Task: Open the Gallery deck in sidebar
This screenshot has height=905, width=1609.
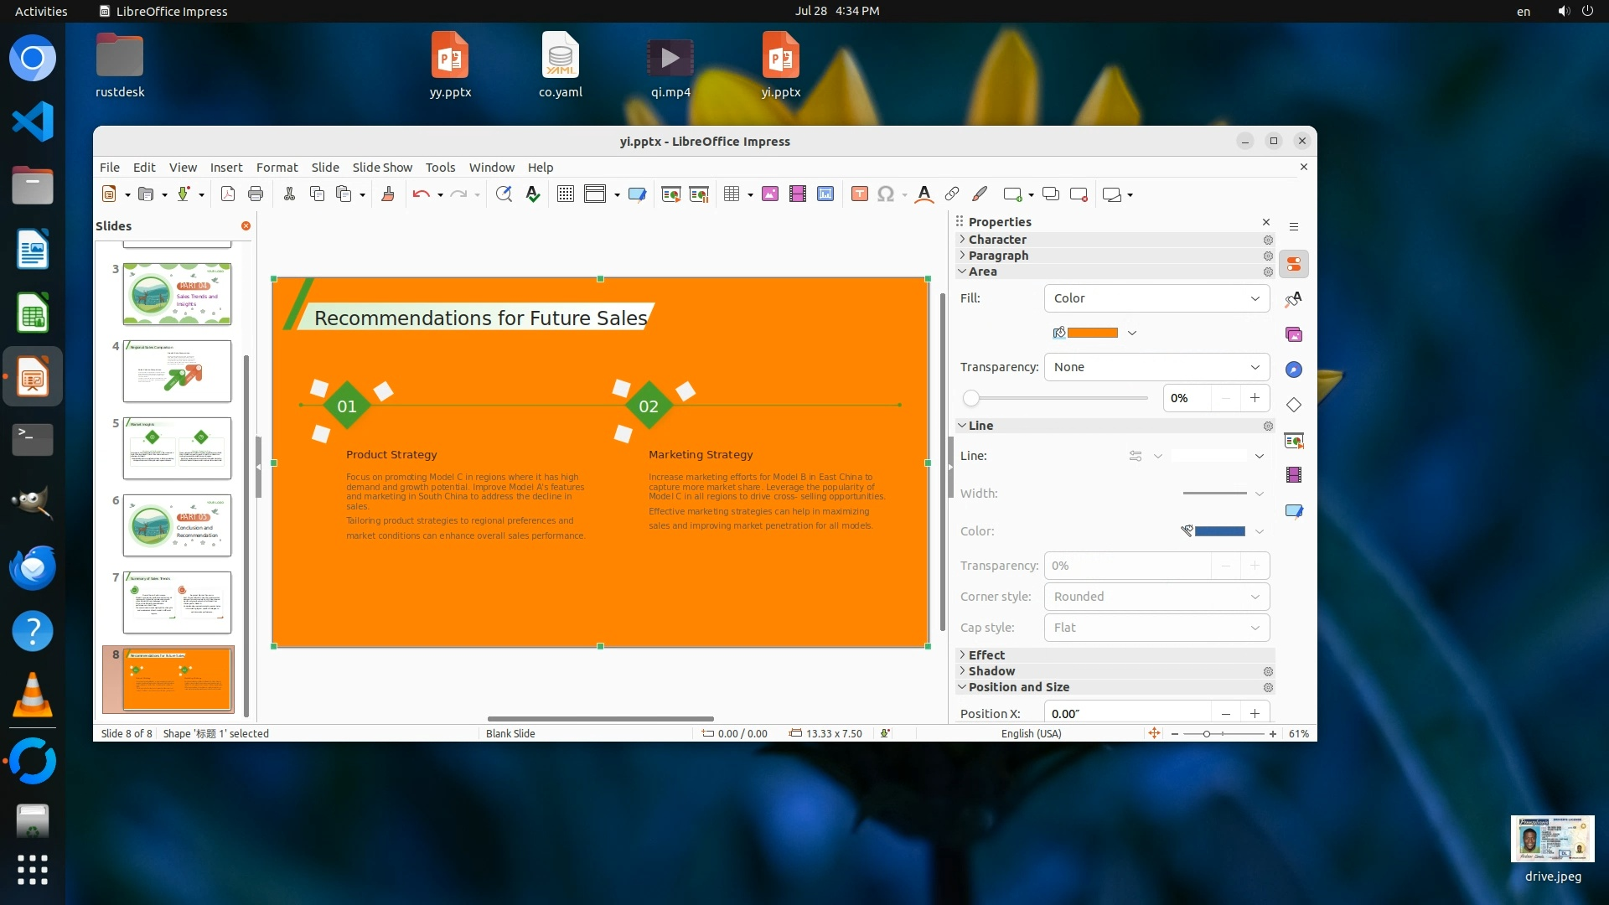Action: [1294, 334]
